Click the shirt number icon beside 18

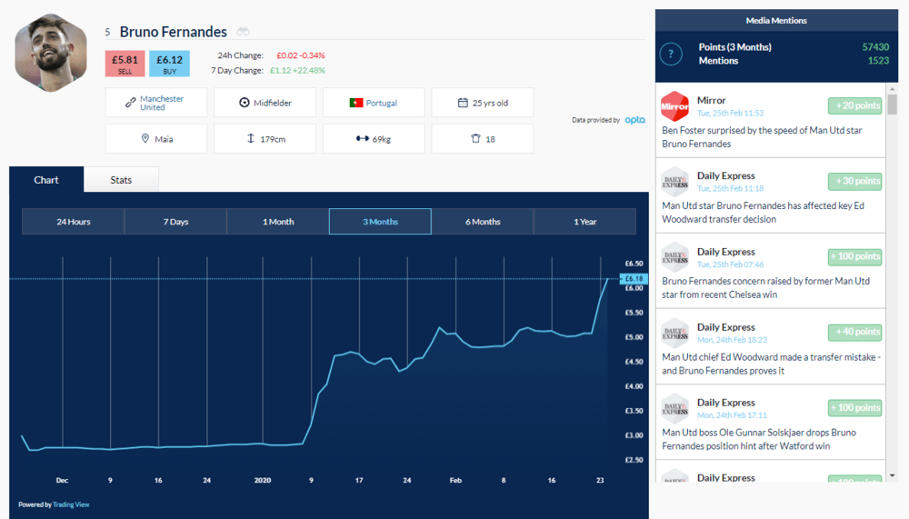point(475,138)
